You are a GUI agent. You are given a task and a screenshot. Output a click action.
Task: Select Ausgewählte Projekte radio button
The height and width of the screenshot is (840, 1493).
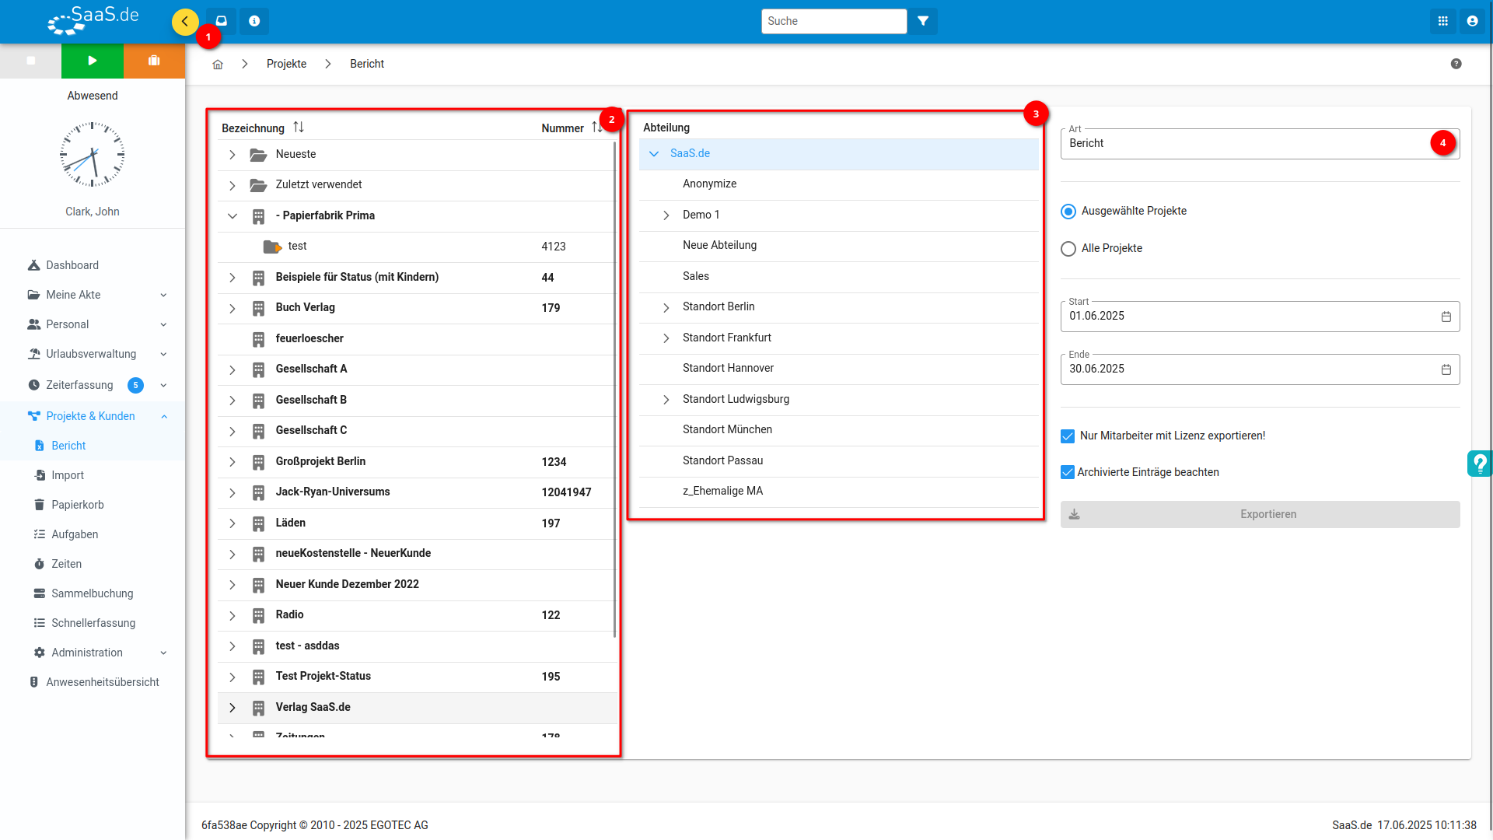coord(1068,212)
